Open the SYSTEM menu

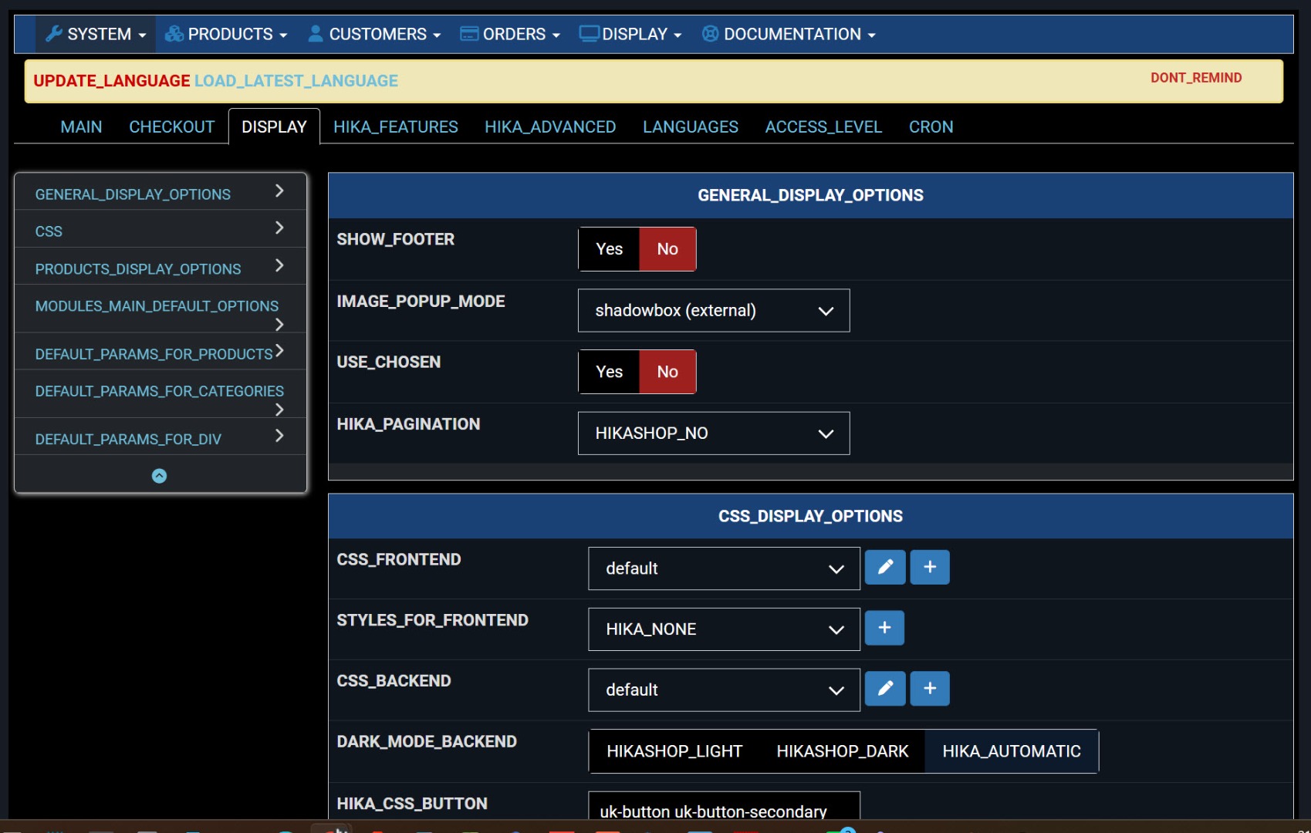(x=96, y=35)
